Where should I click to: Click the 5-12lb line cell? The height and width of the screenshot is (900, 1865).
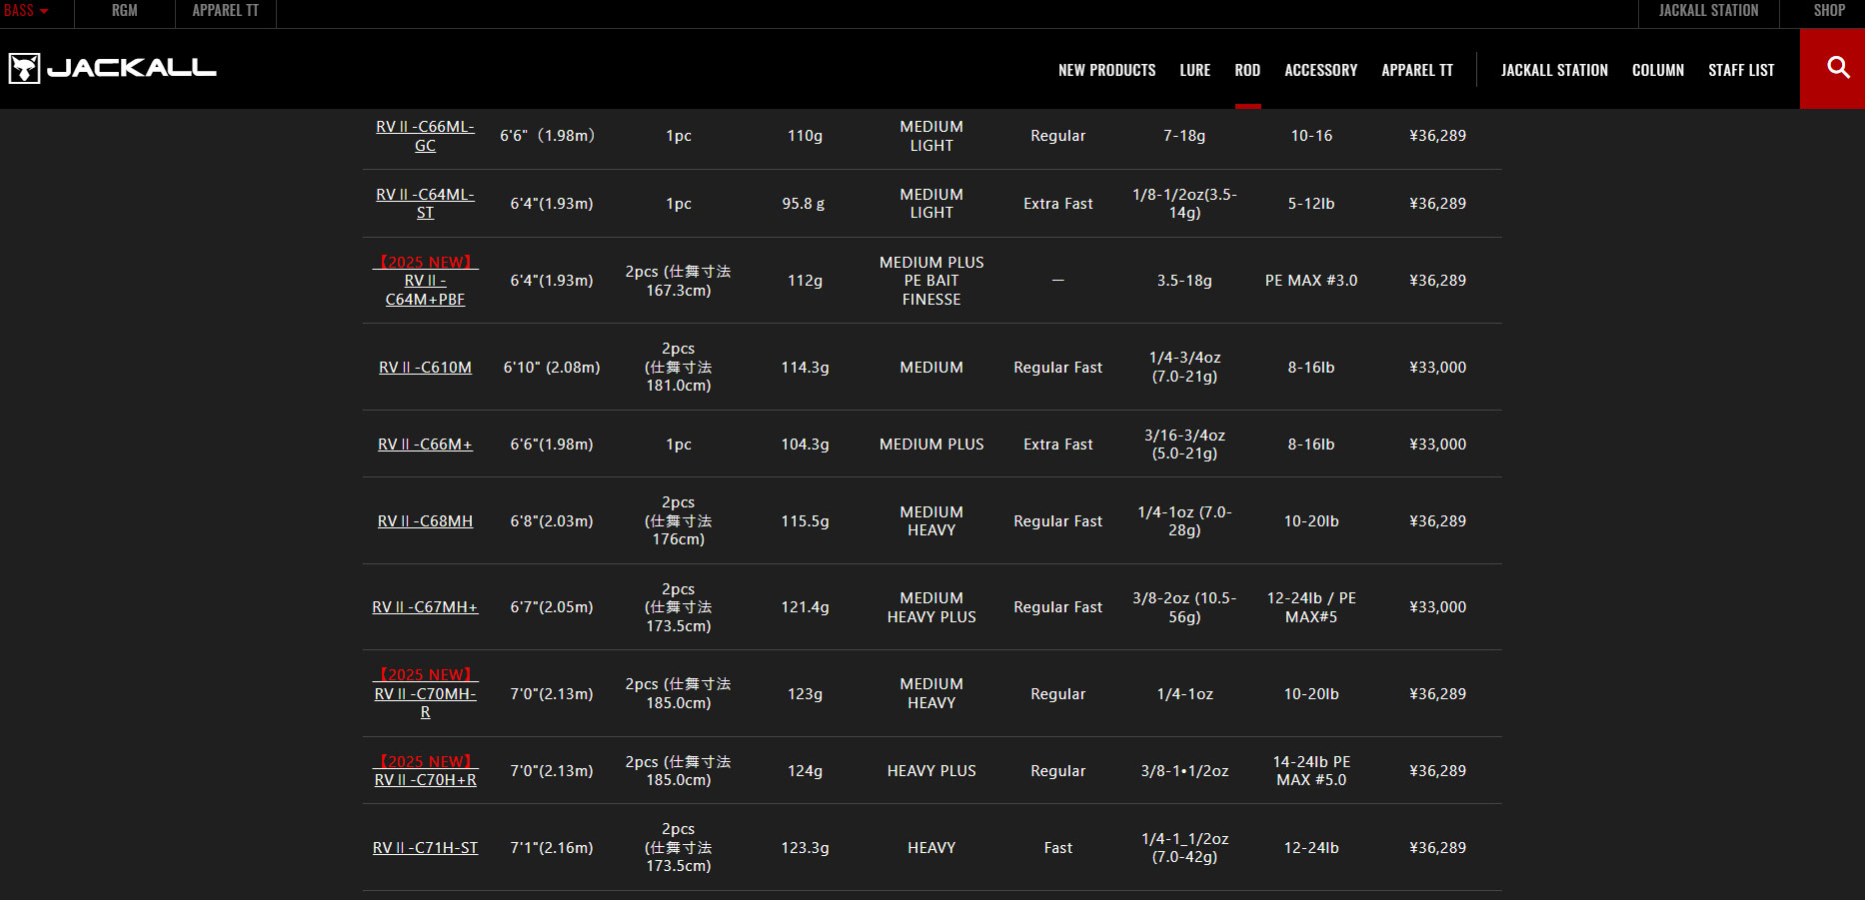1311,204
